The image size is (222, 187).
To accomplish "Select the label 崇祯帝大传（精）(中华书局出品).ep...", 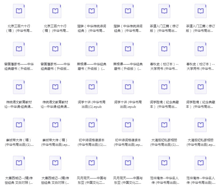I will pyautogui.click(x=55, y=142).
